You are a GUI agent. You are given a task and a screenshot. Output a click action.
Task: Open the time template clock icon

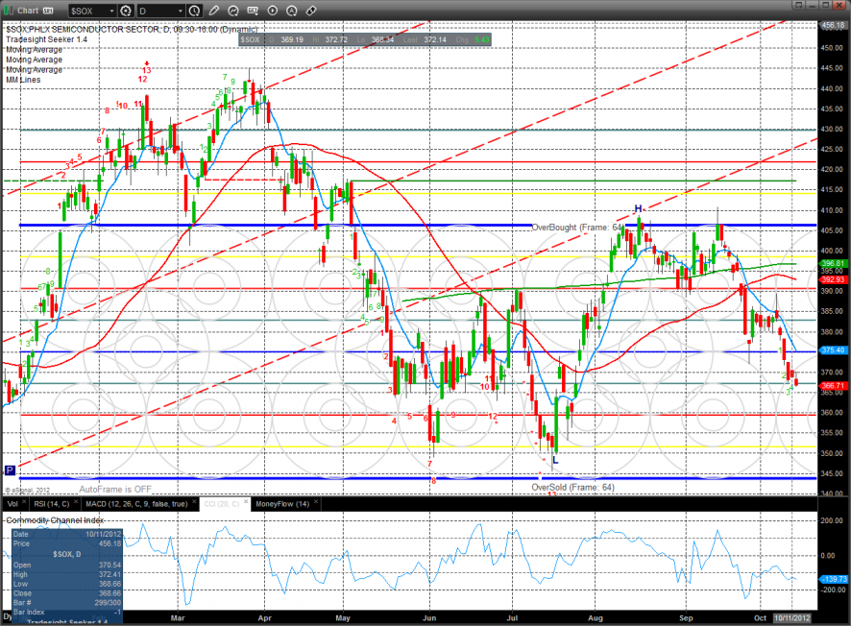194,11
